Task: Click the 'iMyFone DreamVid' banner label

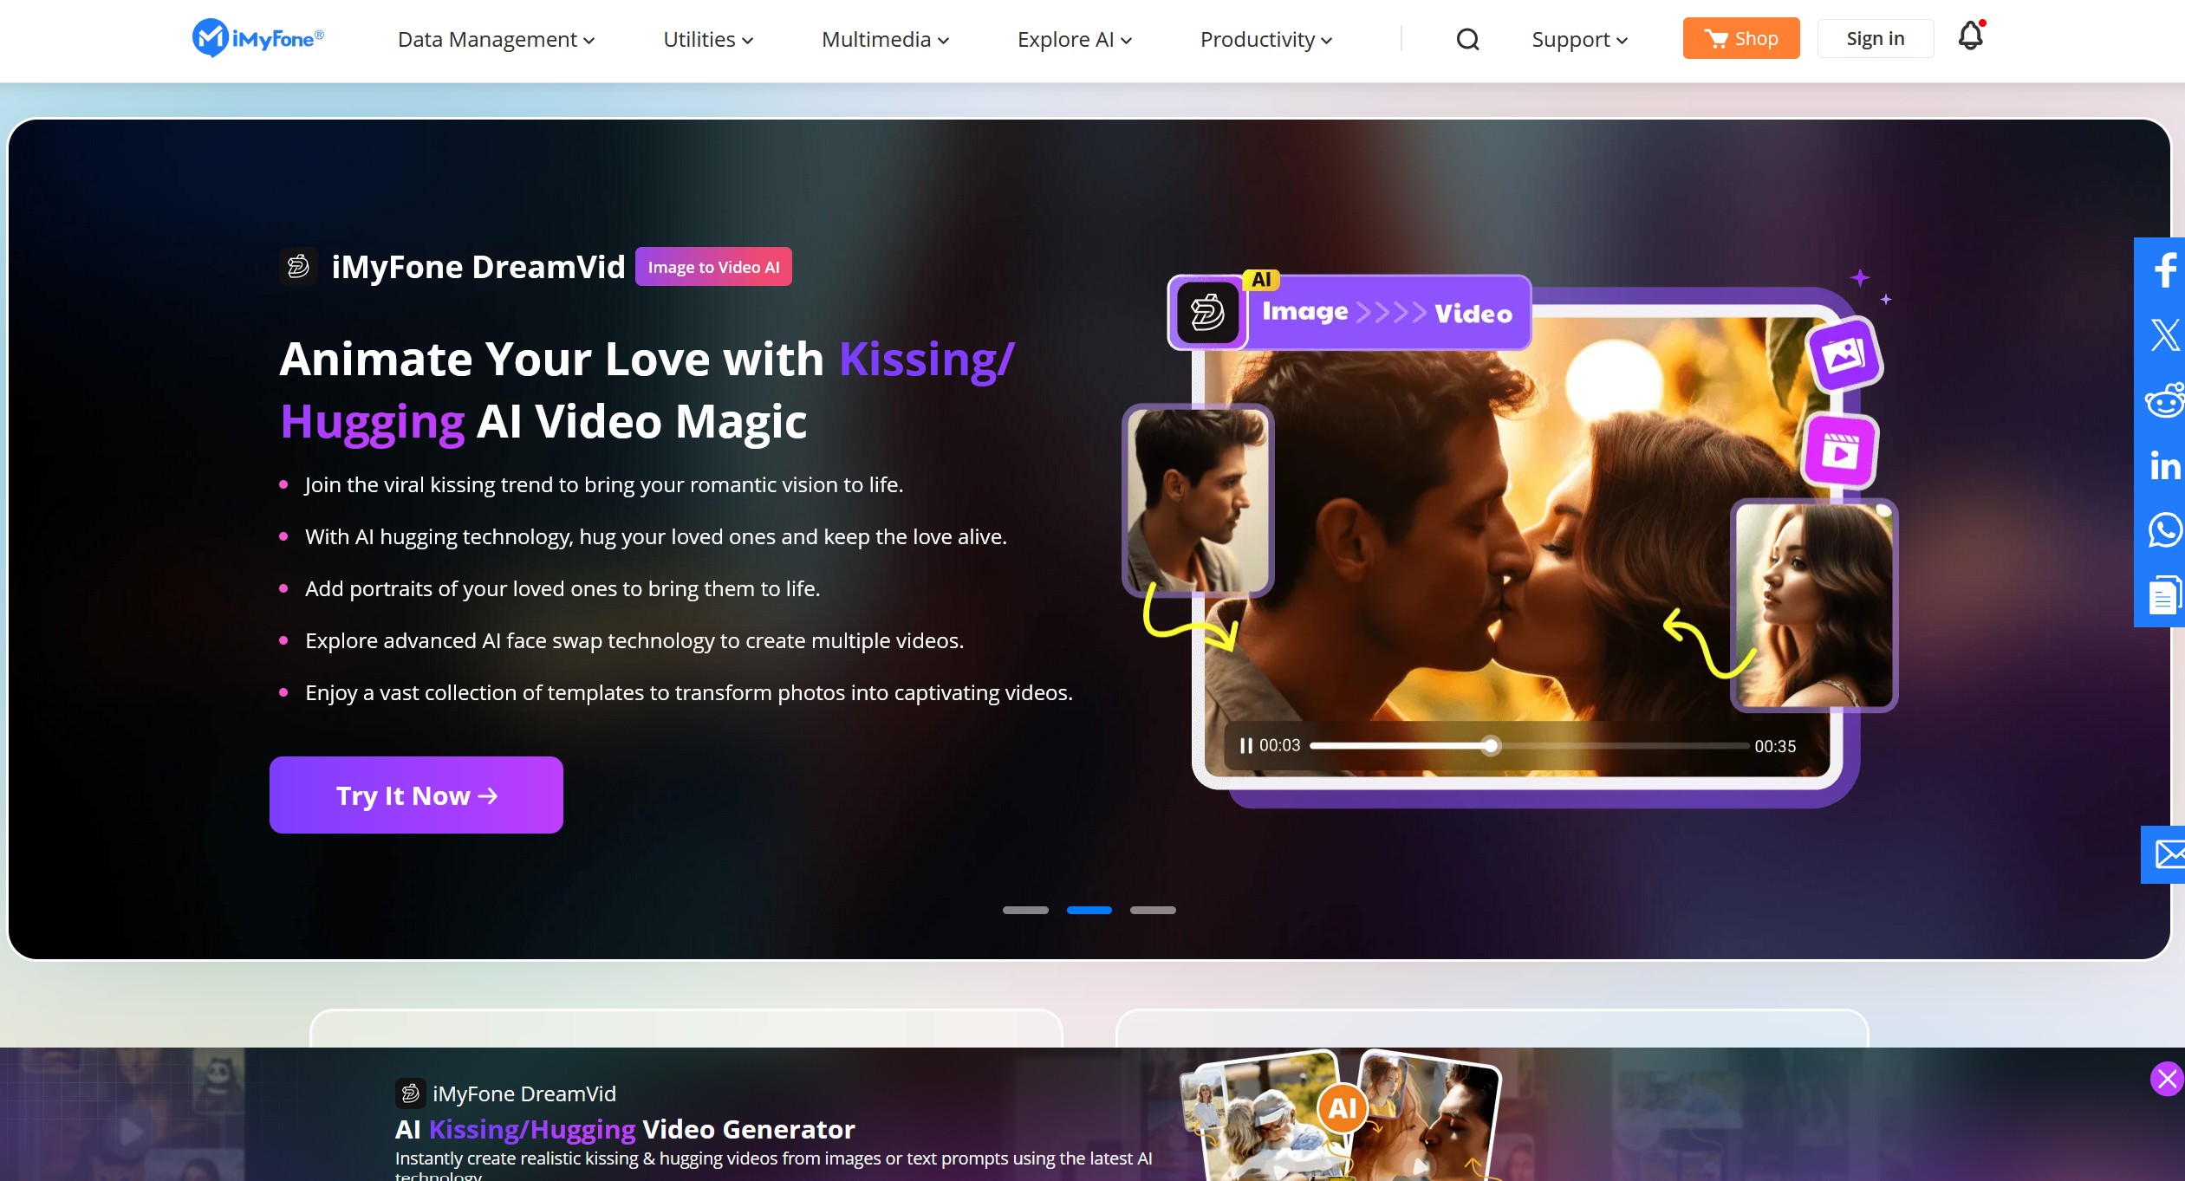Action: click(524, 1093)
